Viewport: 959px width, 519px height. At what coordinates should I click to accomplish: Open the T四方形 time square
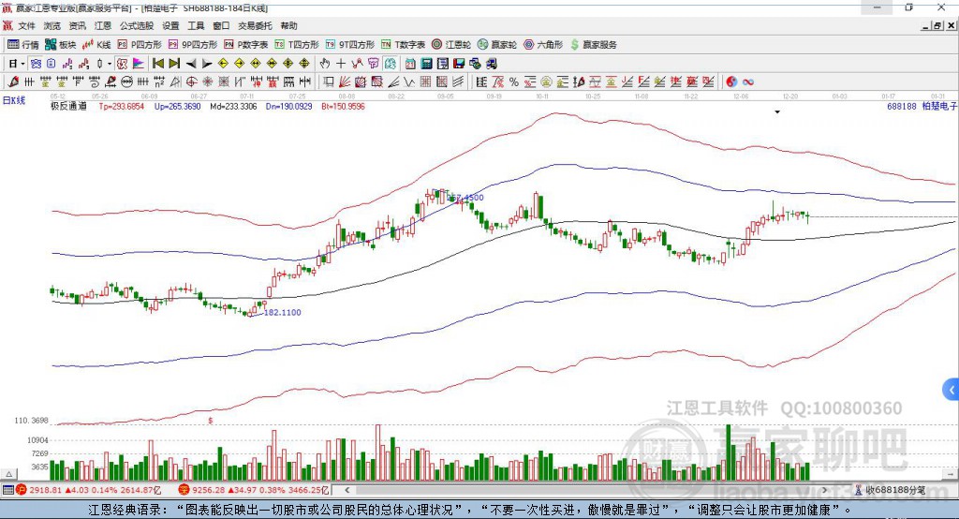[x=297, y=45]
